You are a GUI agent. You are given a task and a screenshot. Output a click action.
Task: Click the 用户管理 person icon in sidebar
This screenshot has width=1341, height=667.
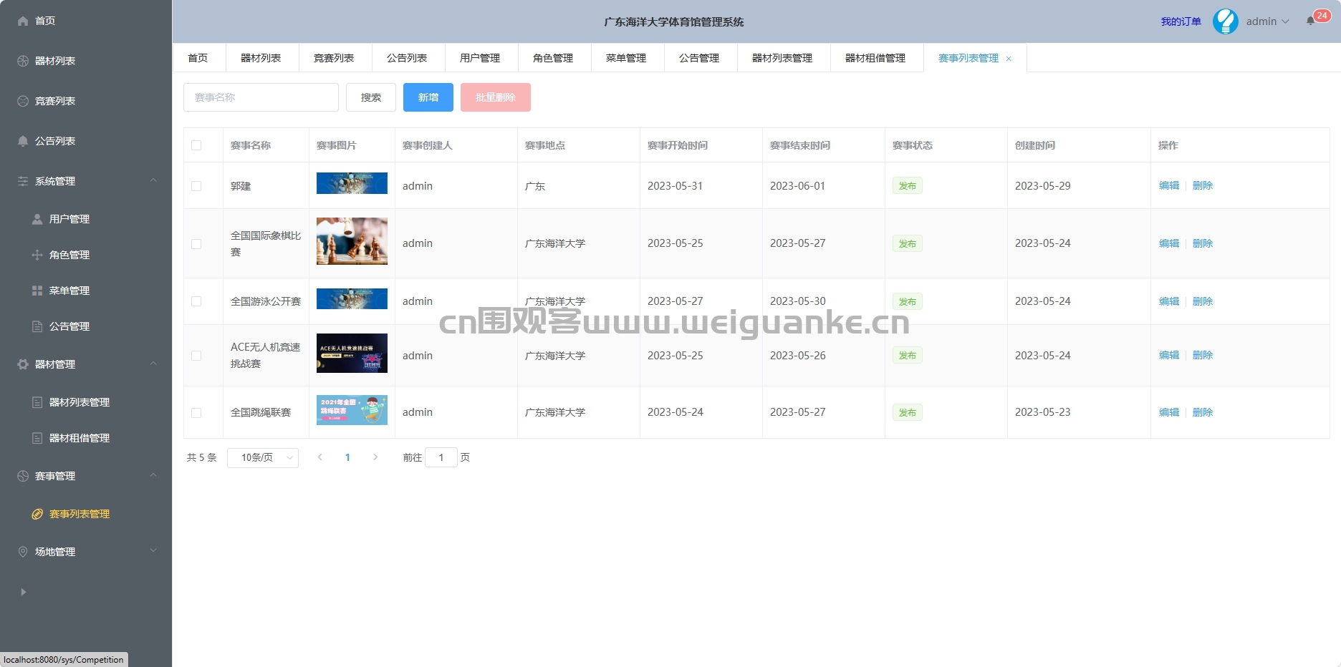pos(37,219)
